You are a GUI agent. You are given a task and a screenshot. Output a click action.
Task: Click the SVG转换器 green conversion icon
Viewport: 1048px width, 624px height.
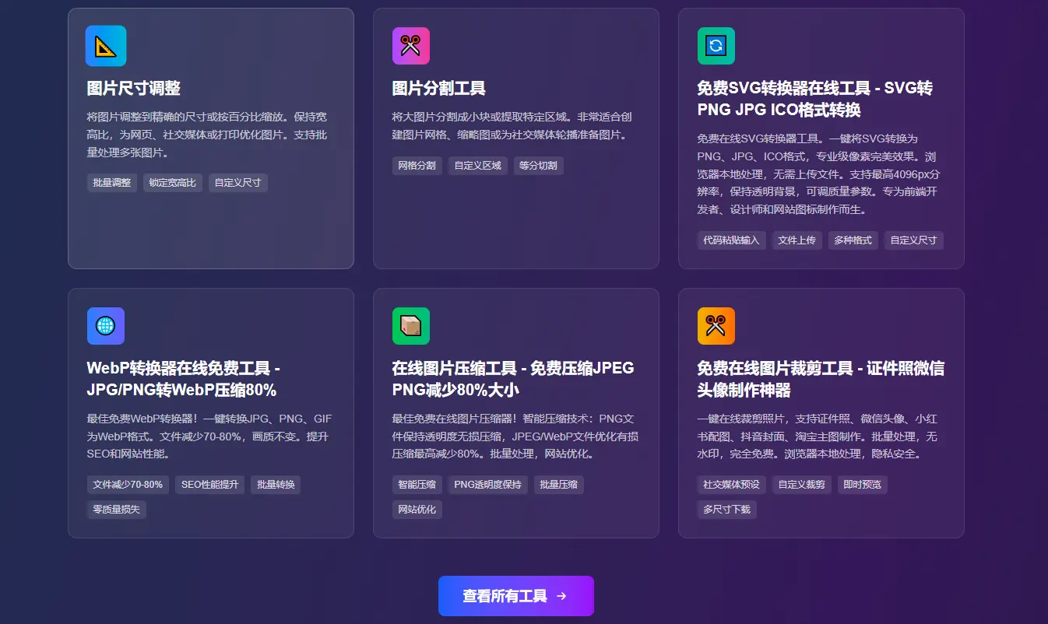tap(716, 46)
